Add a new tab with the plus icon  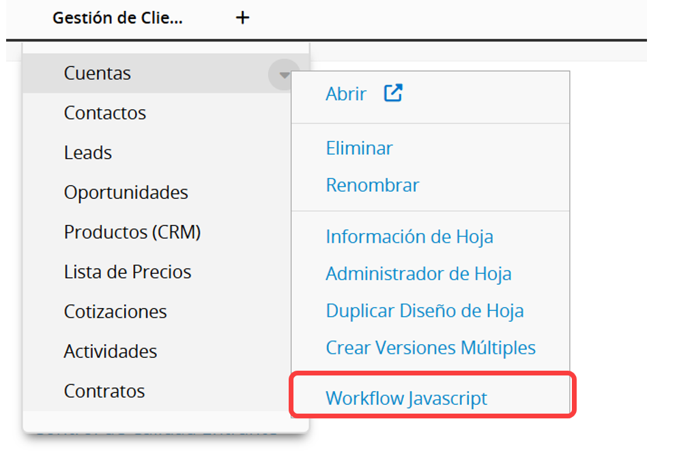(x=243, y=18)
